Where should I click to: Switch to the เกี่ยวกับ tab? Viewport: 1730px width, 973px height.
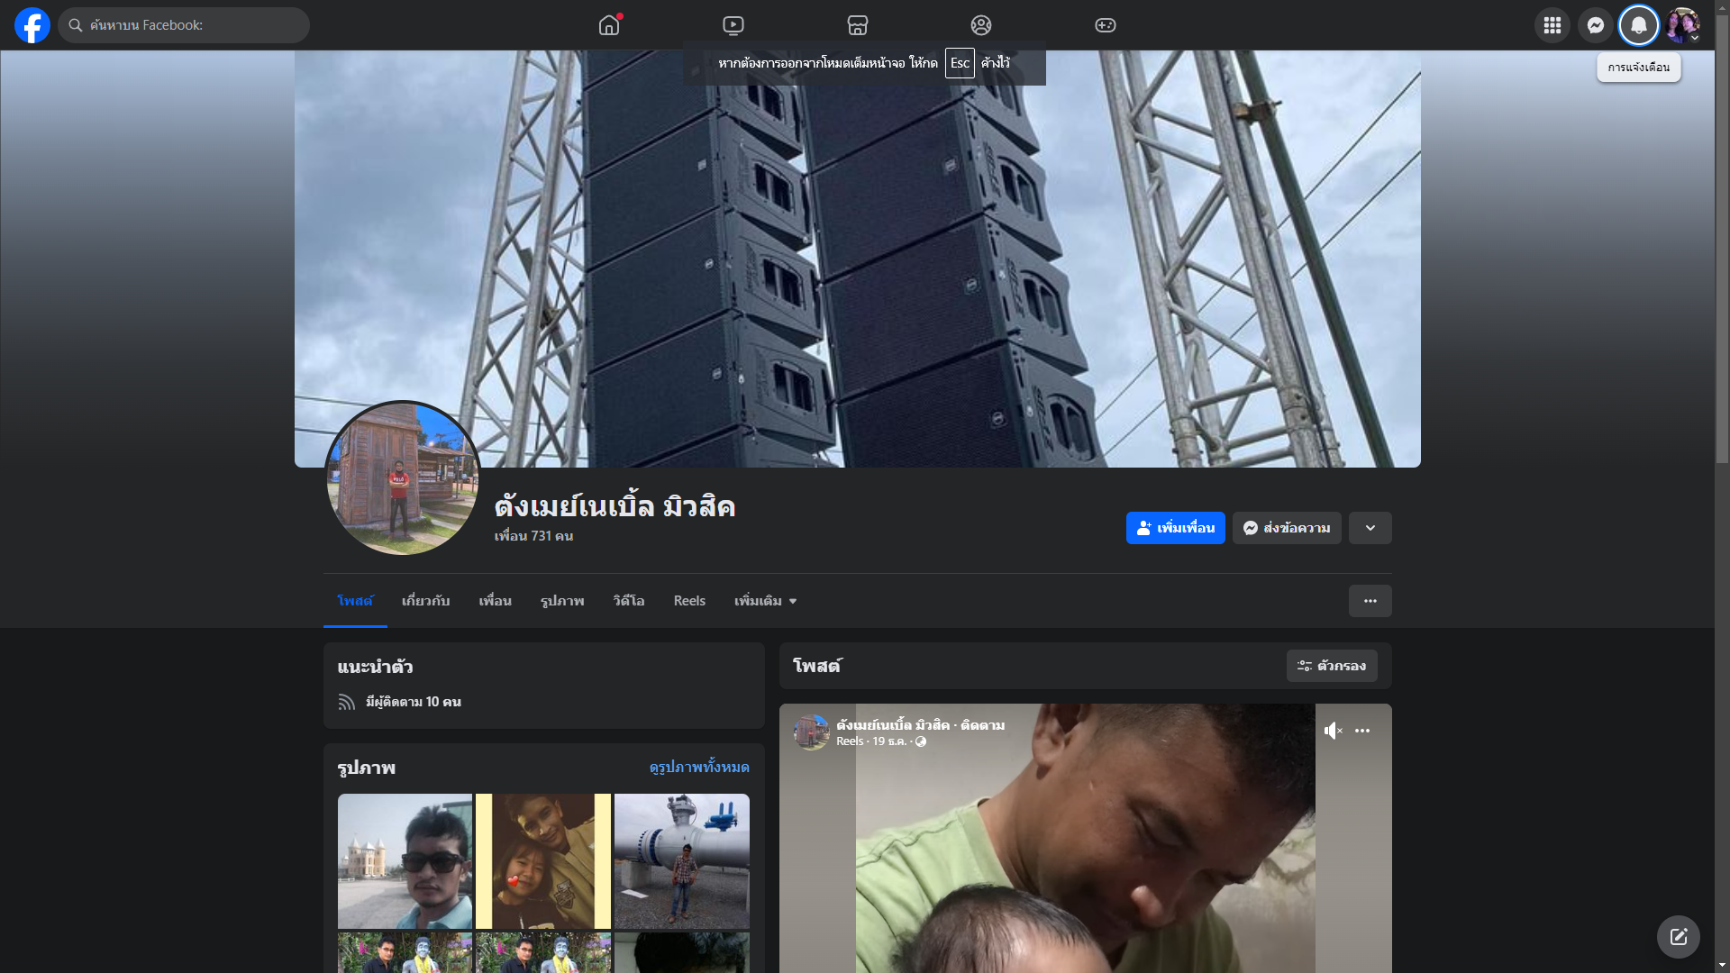click(425, 601)
